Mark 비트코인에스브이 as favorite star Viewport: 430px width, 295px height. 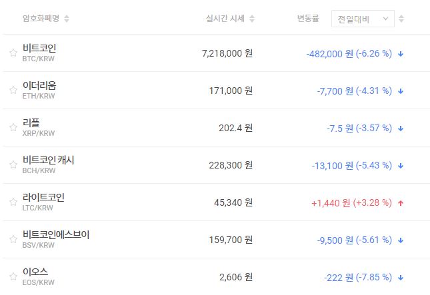(x=13, y=240)
